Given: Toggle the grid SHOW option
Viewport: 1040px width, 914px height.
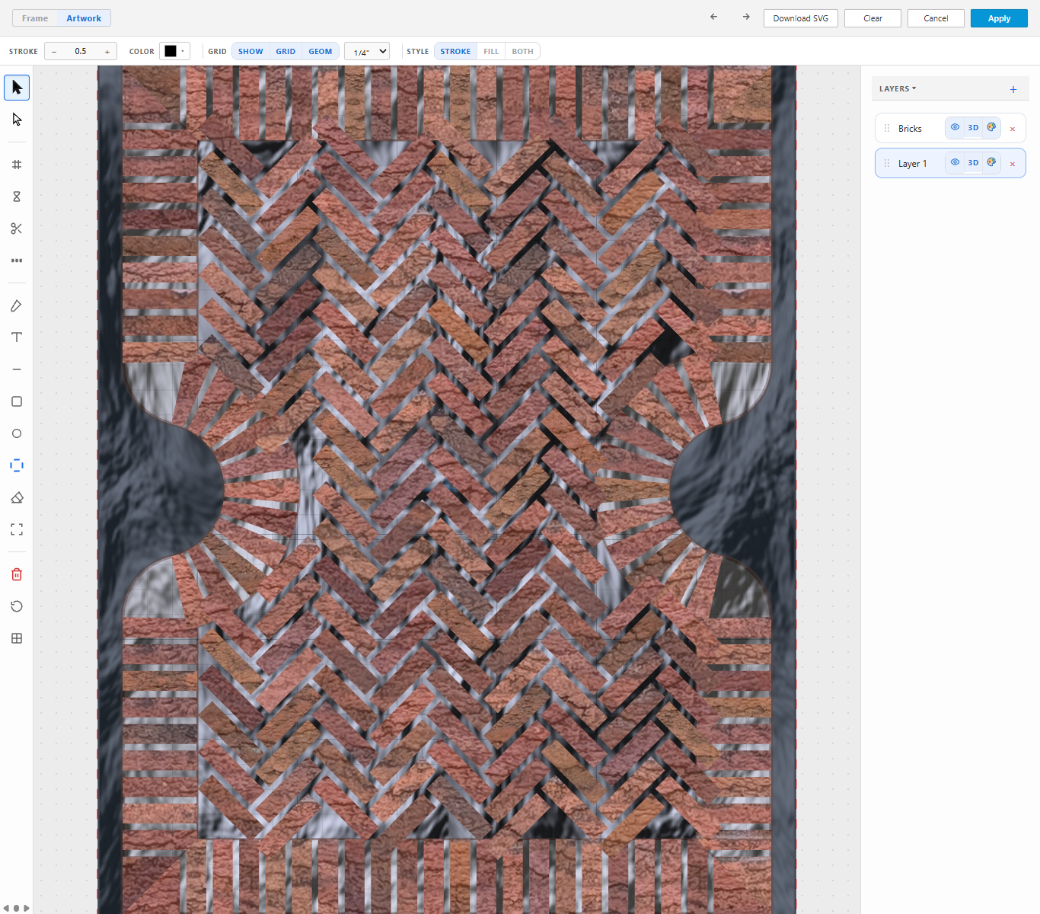Looking at the screenshot, I should [x=250, y=51].
